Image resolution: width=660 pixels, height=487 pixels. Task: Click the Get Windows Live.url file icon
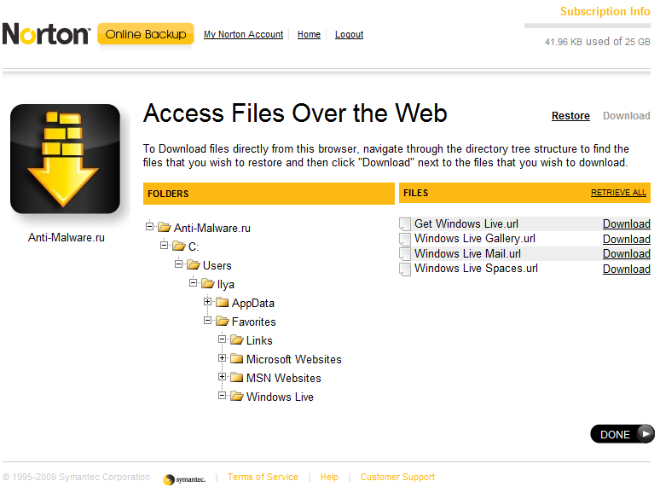405,224
